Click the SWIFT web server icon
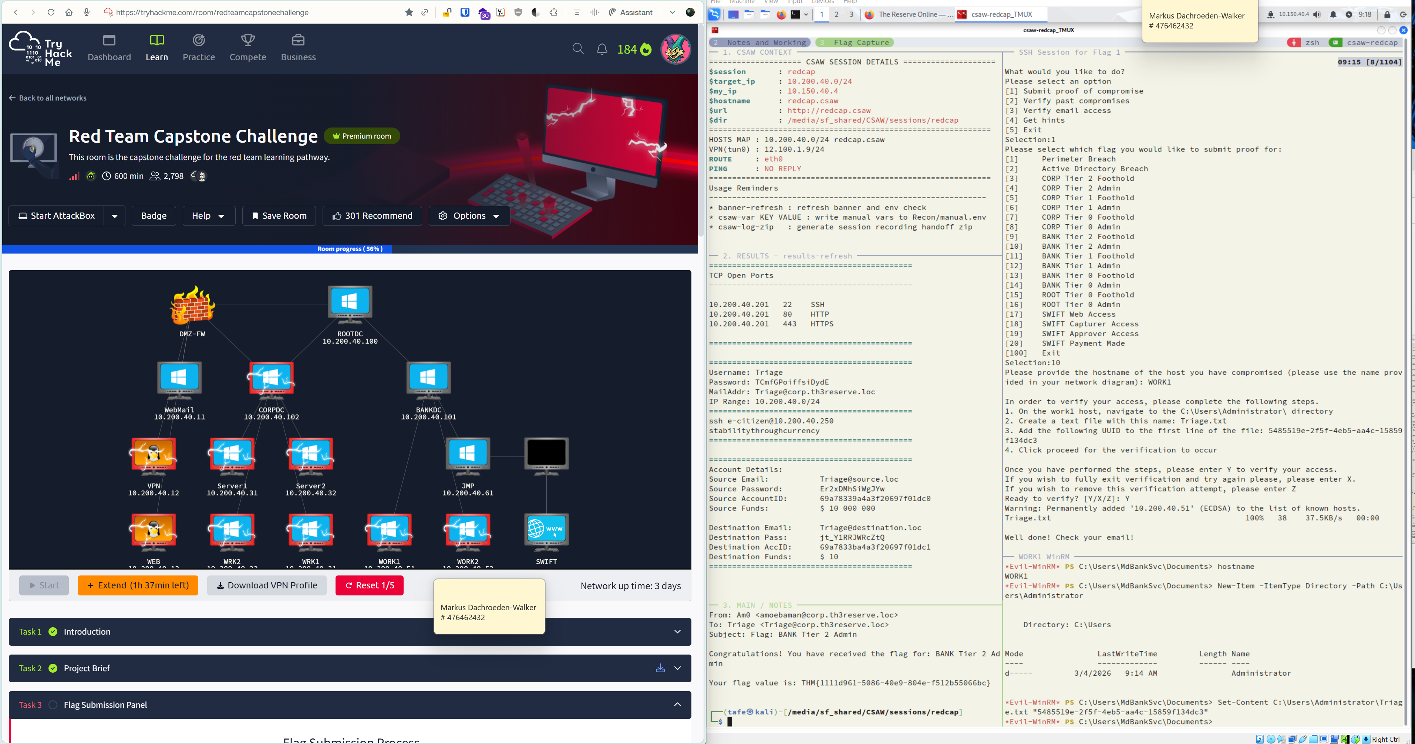This screenshot has height=744, width=1415. (x=546, y=530)
